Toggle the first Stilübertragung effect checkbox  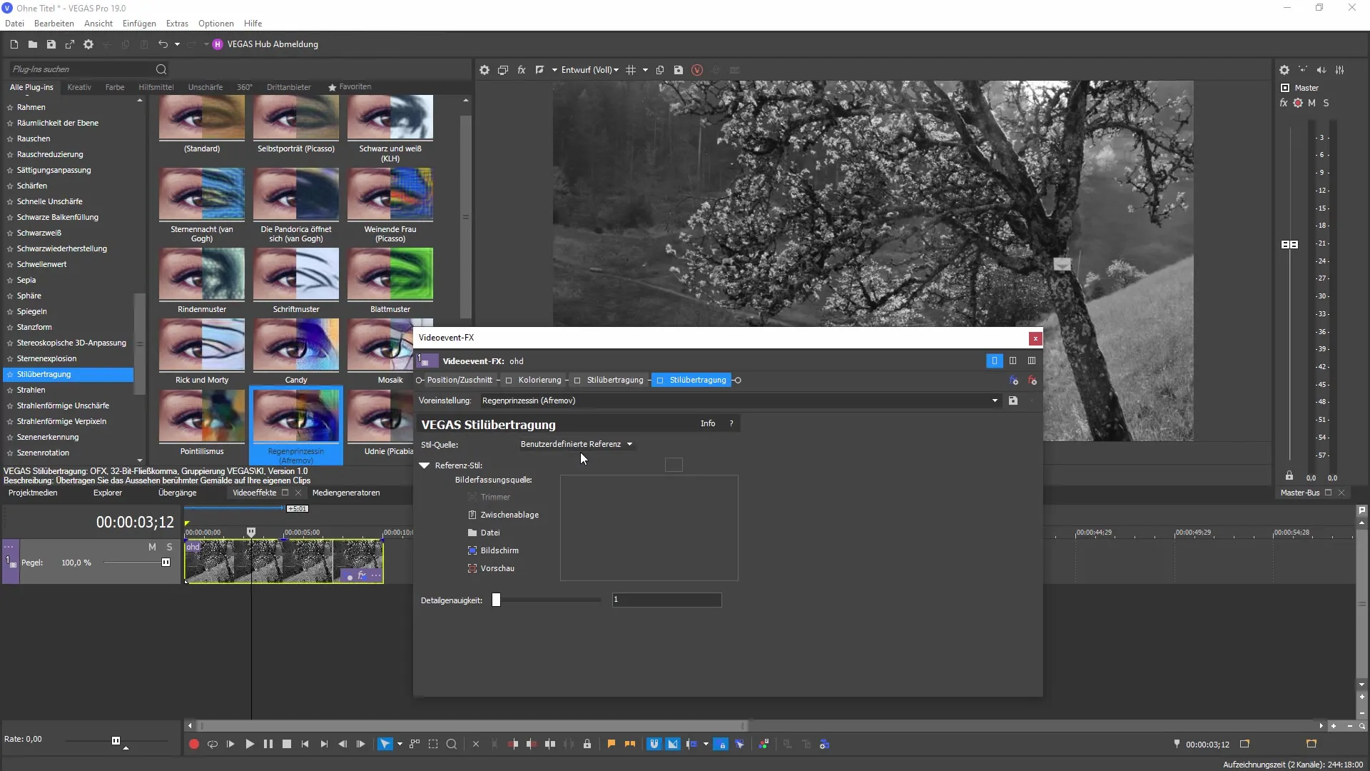pos(577,381)
